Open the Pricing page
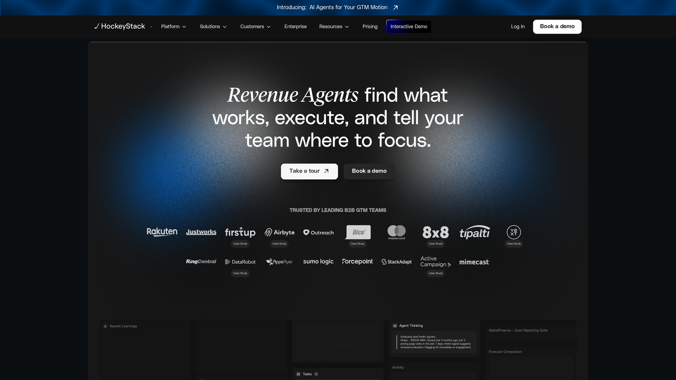 click(x=370, y=26)
